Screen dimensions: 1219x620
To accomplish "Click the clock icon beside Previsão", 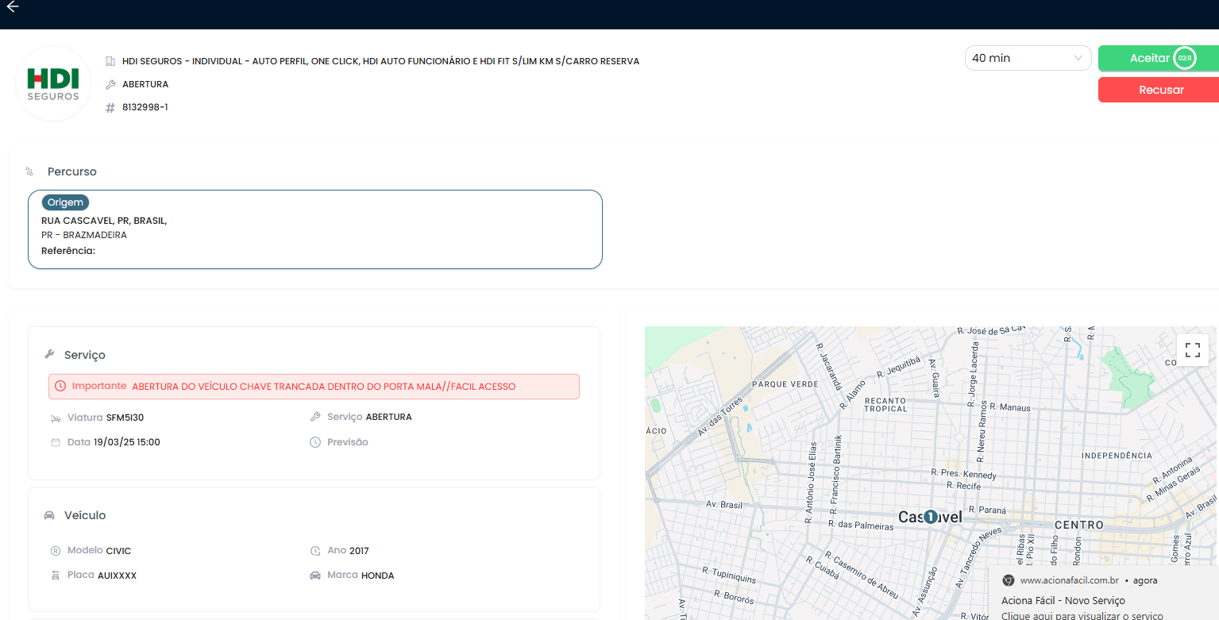I will (x=315, y=442).
